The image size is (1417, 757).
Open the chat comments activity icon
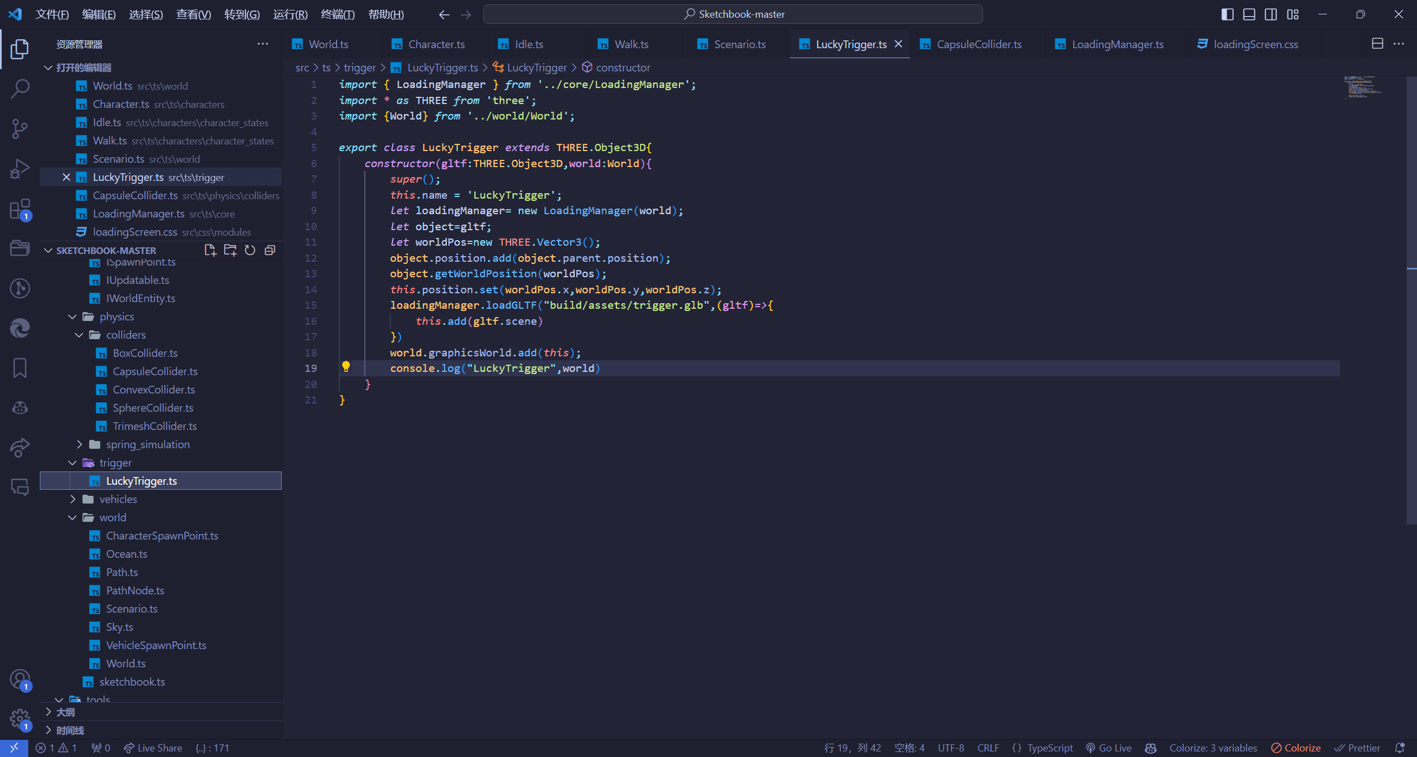20,487
